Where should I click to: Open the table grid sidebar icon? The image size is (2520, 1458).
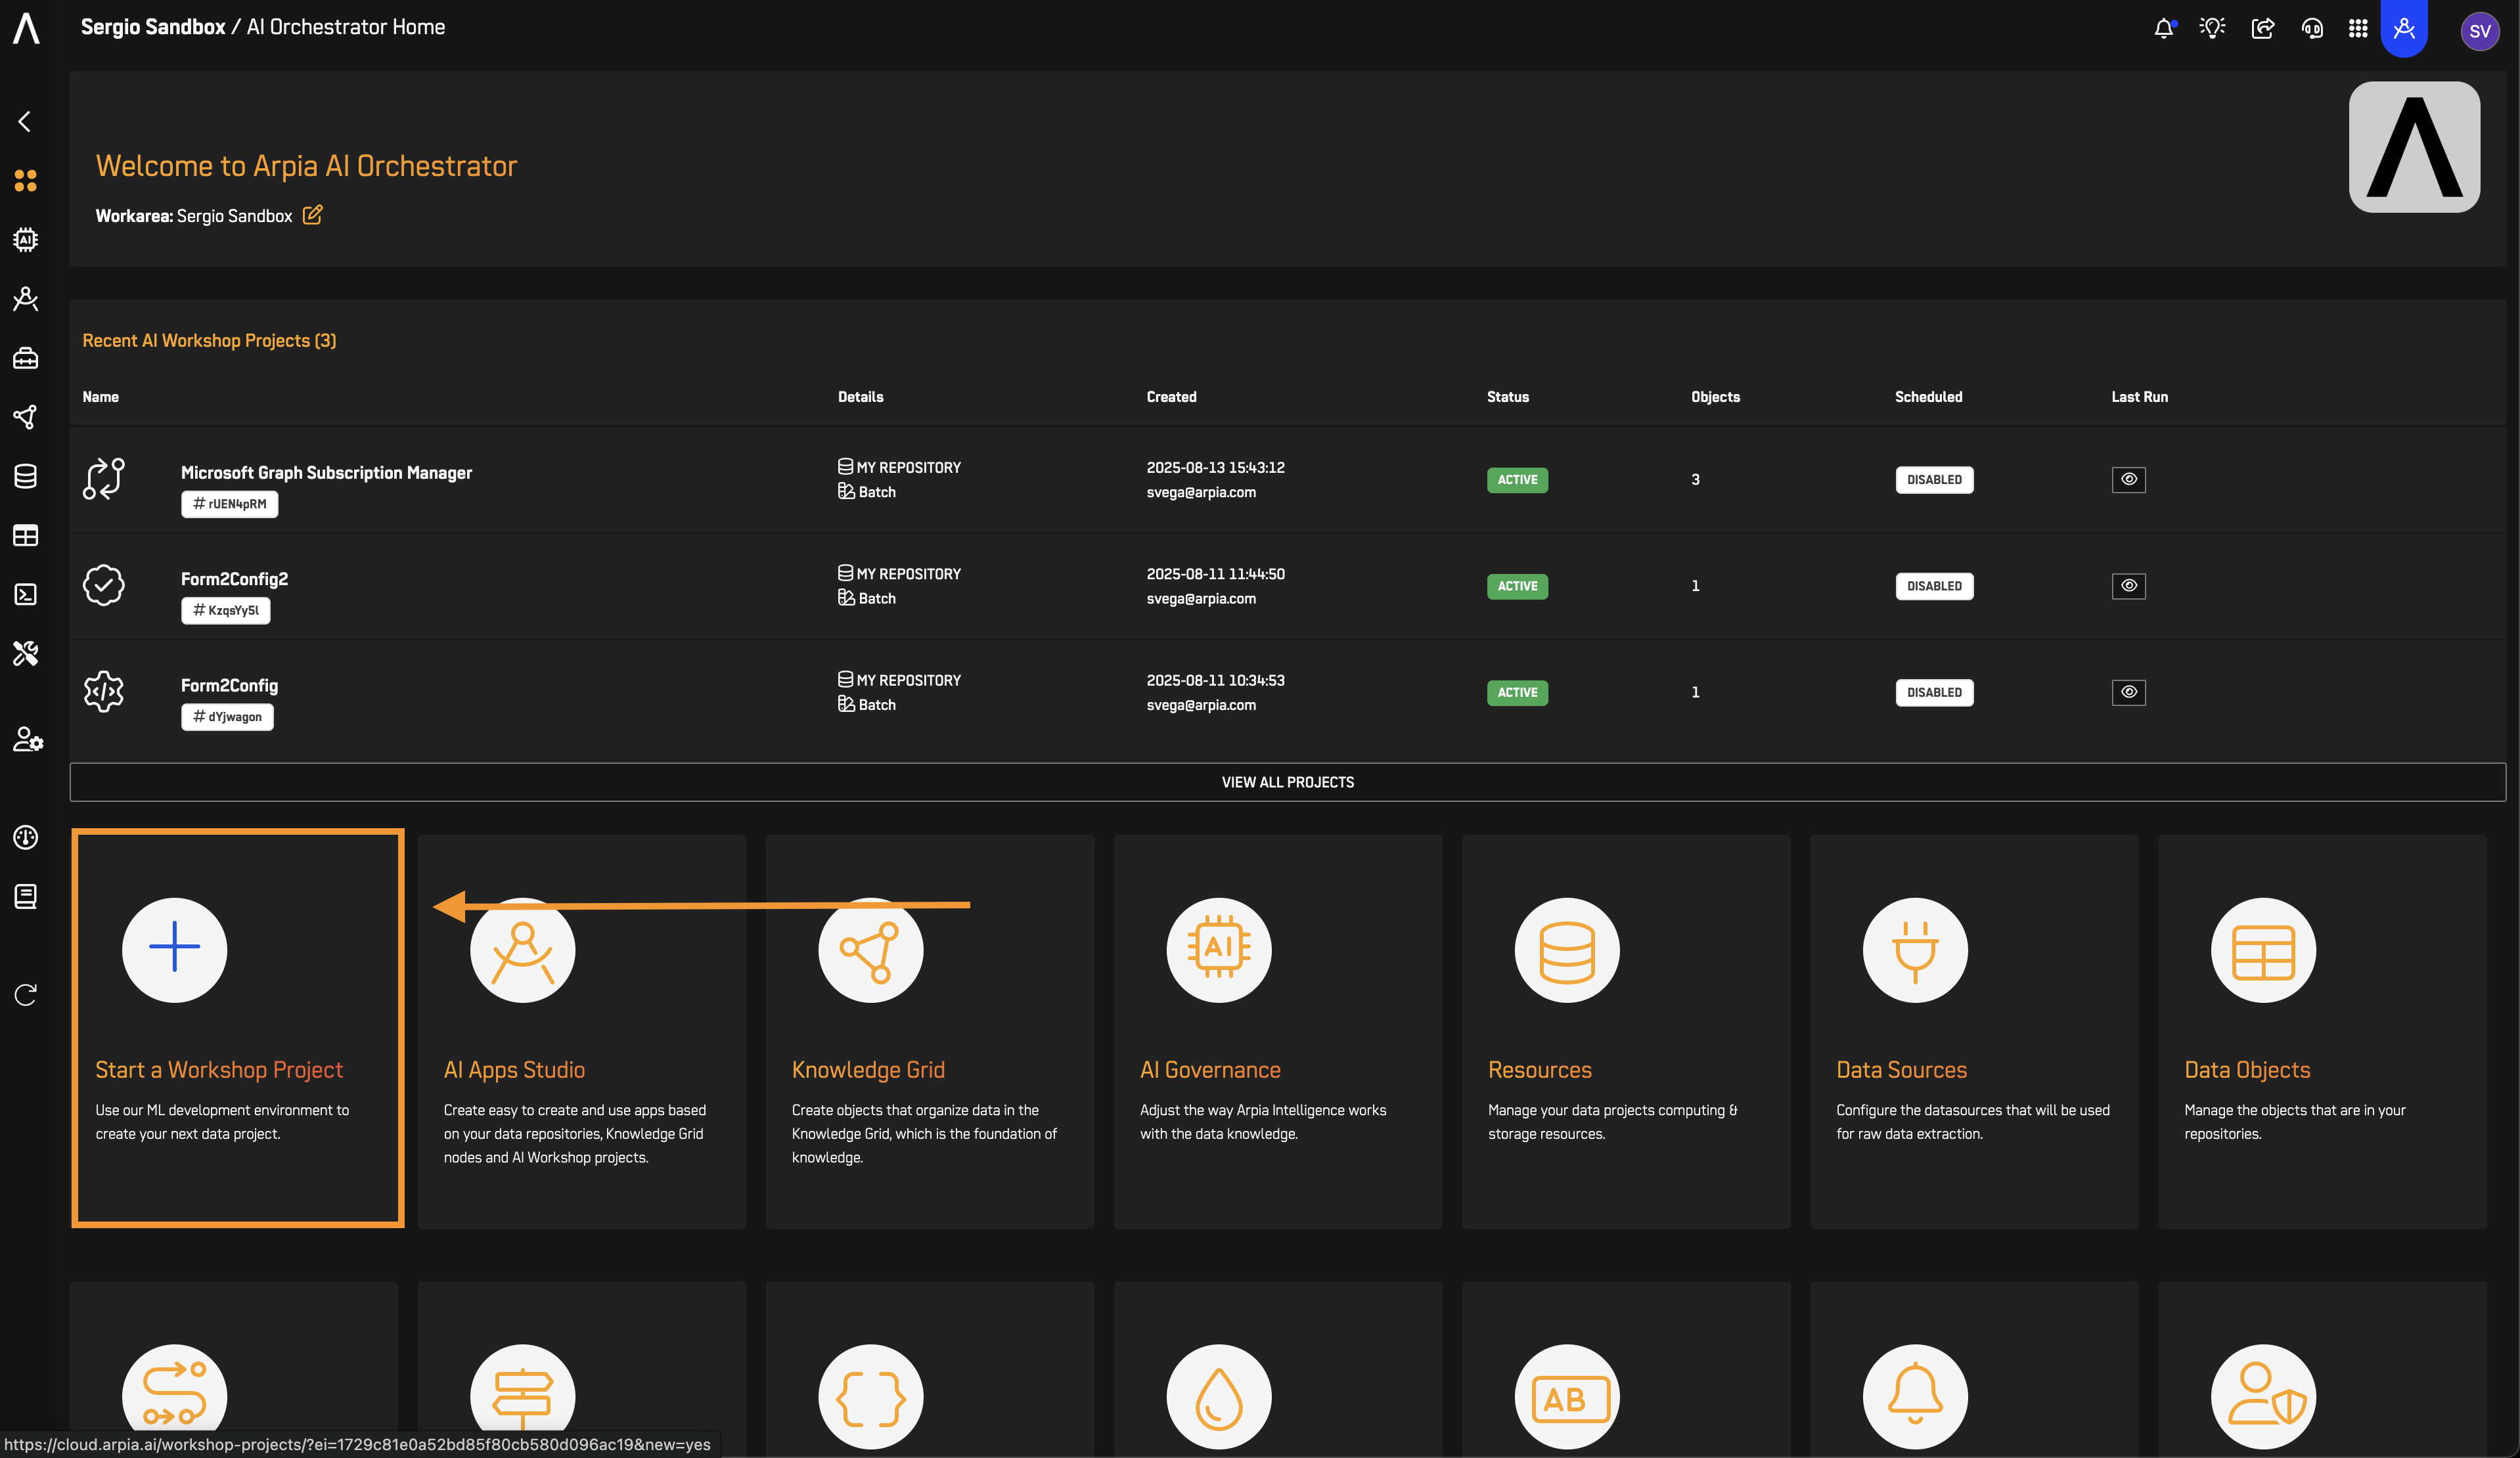pos(26,535)
